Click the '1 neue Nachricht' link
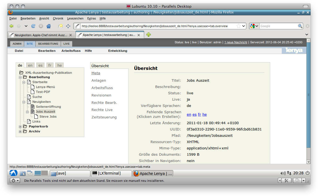 (x=236, y=42)
